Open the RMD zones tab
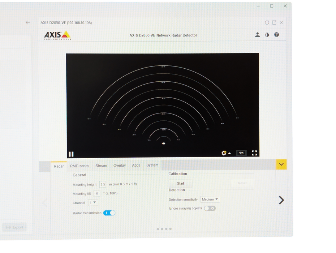This screenshot has height=253, width=336. click(79, 166)
